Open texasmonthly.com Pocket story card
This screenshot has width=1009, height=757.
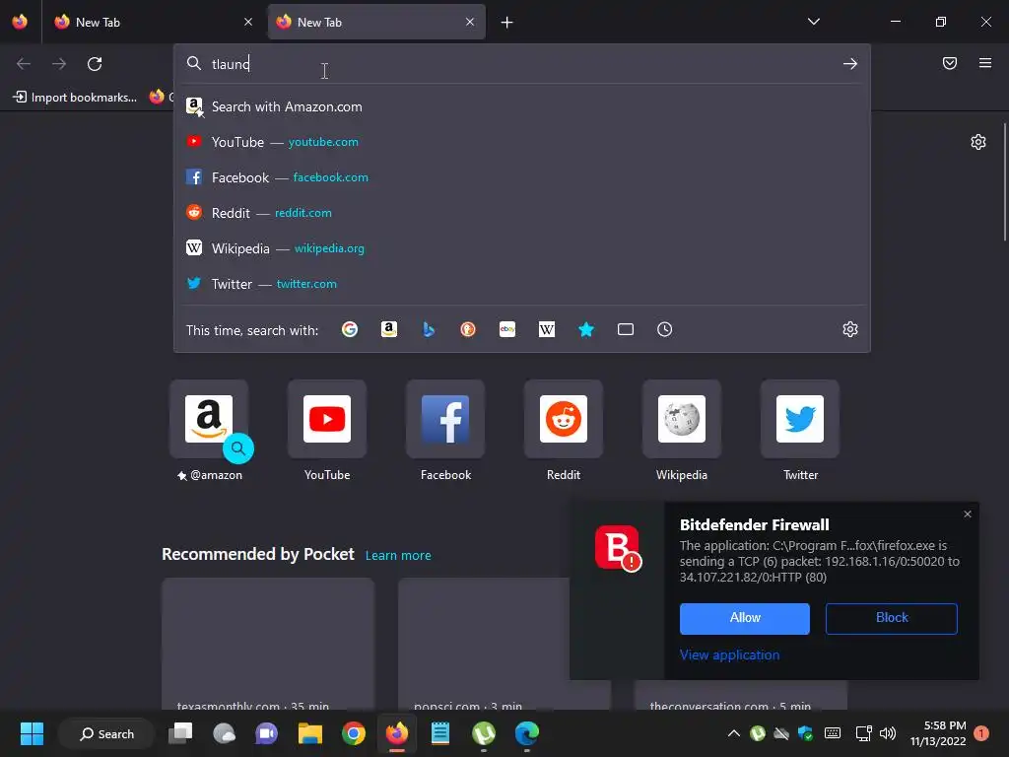(268, 644)
